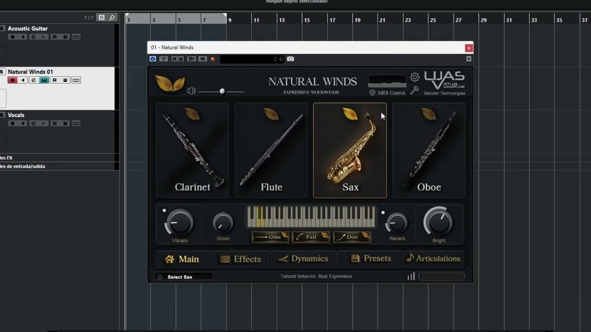591x332 pixels.
Task: Enable Write automation in plugin toolbar
Action: (x=181, y=59)
